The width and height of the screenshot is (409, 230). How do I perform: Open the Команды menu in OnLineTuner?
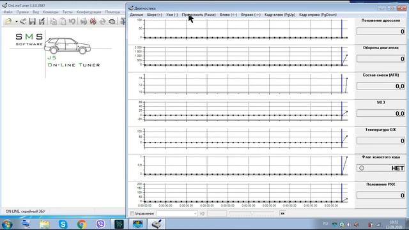(50, 12)
